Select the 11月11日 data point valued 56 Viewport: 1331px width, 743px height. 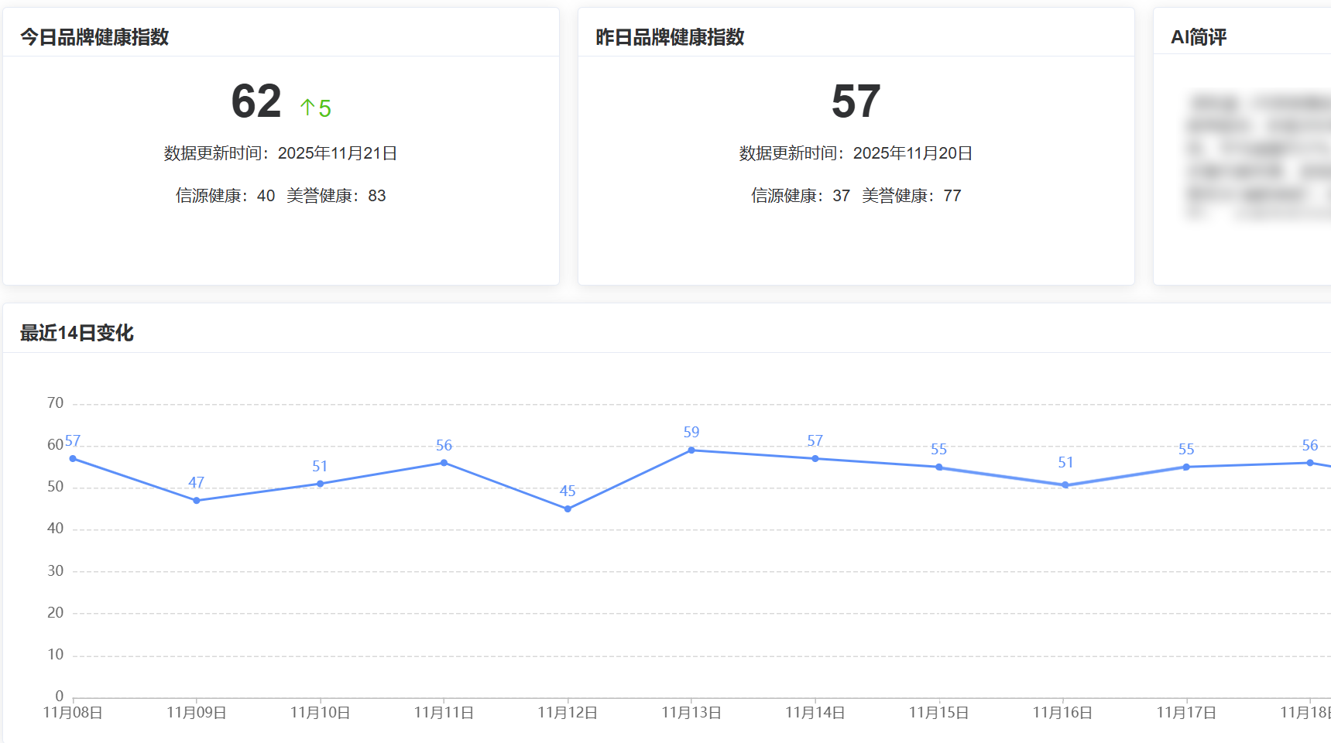click(444, 463)
